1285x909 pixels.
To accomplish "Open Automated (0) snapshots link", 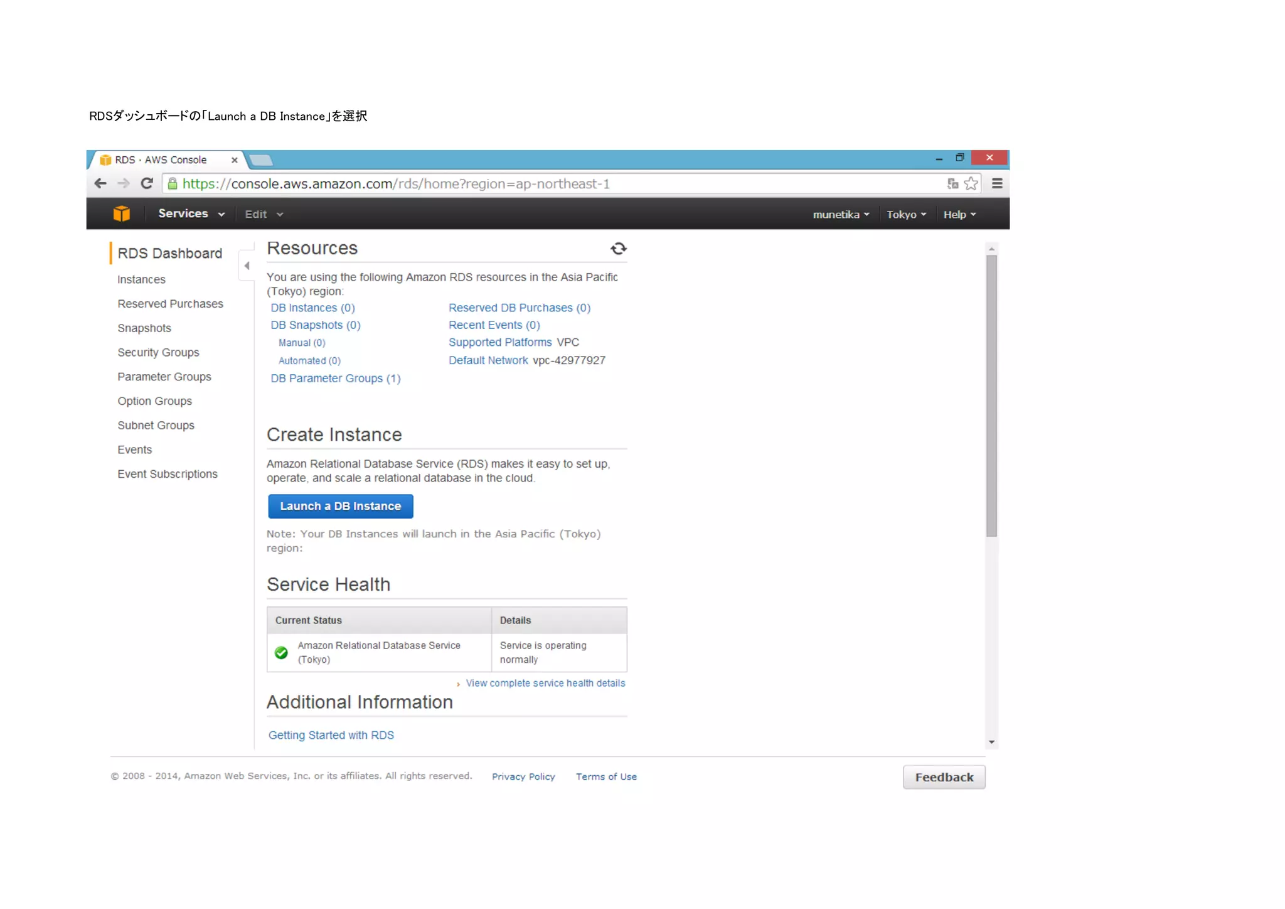I will pos(309,361).
